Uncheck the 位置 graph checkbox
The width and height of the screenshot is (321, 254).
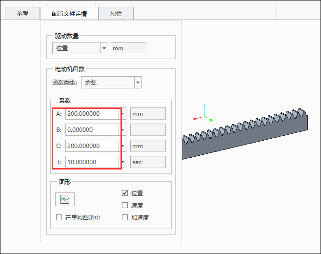point(125,193)
